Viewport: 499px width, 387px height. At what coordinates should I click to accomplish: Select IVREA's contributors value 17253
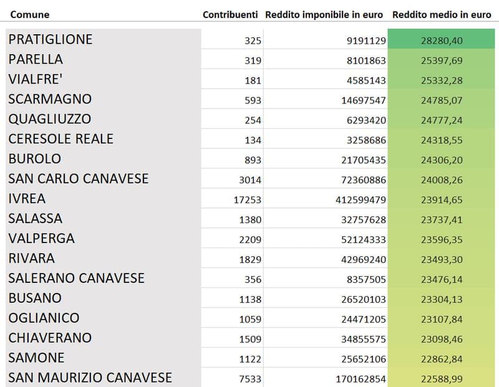coord(247,200)
